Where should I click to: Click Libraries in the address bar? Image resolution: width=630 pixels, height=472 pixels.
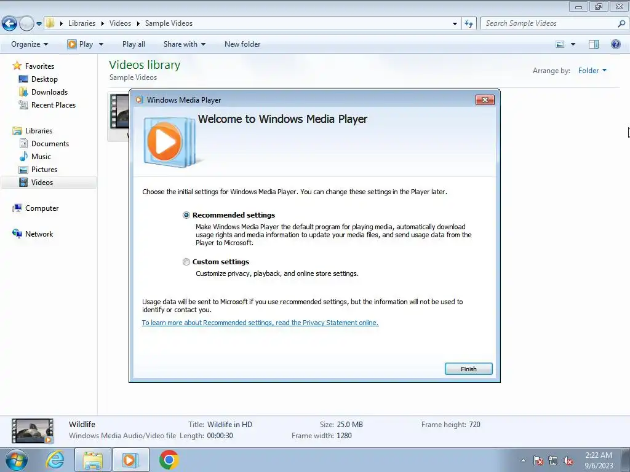coord(82,23)
